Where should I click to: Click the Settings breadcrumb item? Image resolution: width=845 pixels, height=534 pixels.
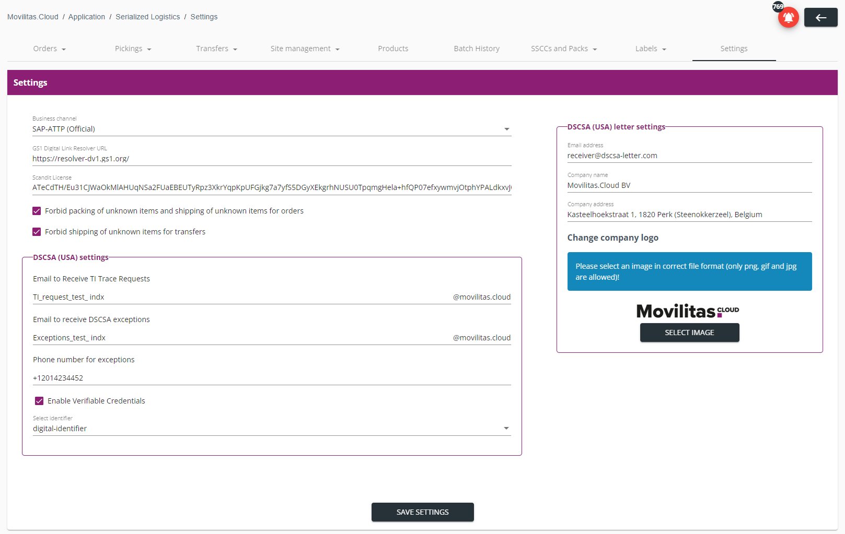point(204,17)
